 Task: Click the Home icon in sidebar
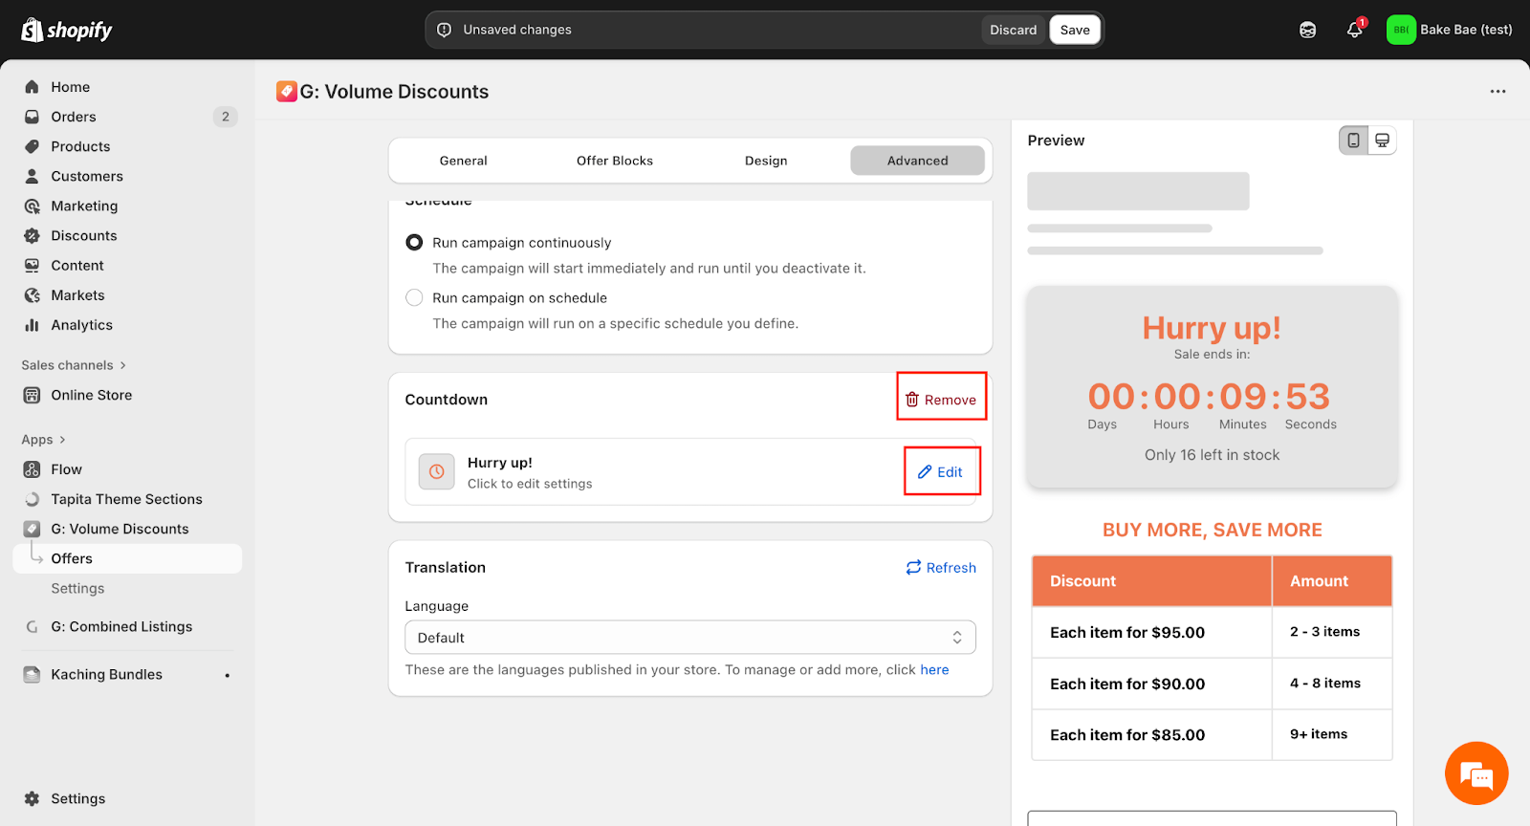(x=33, y=87)
